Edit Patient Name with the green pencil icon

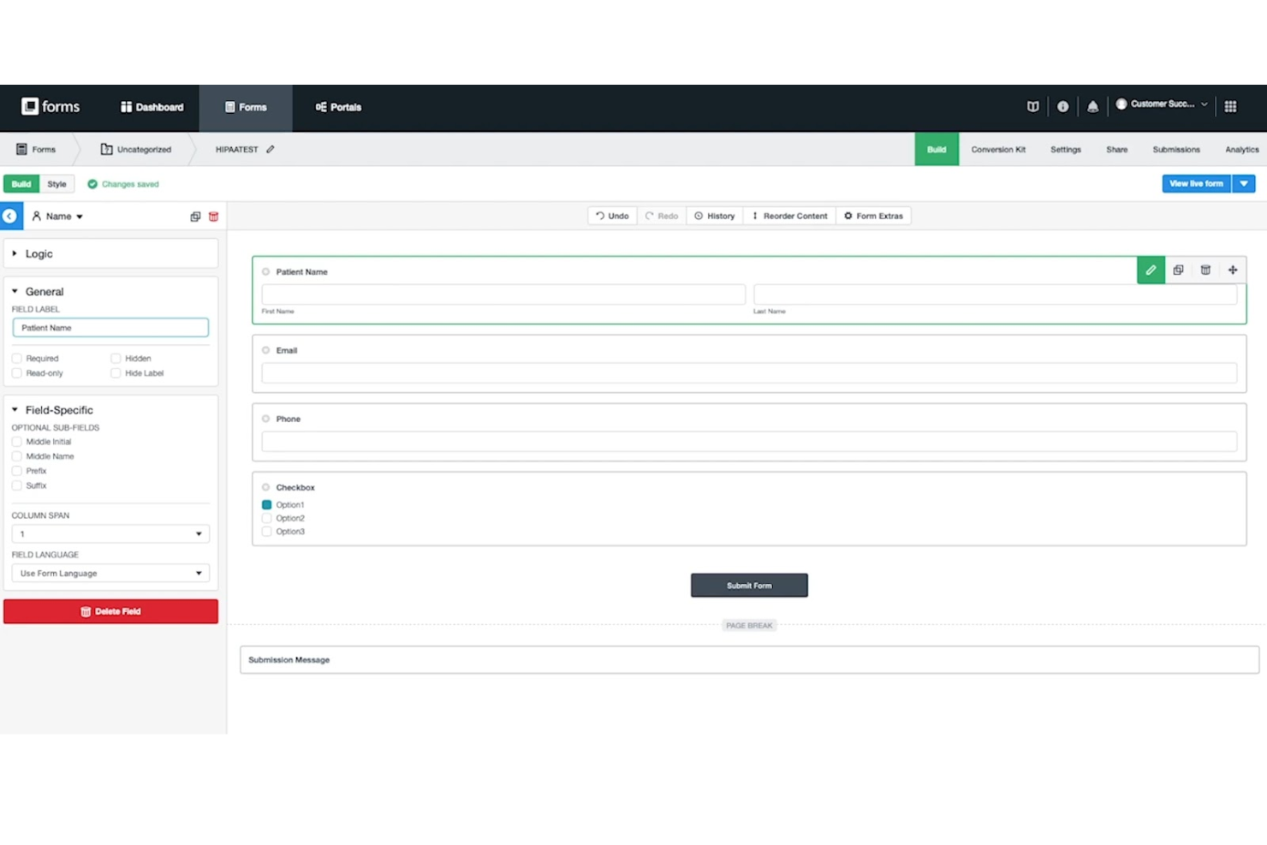1151,270
